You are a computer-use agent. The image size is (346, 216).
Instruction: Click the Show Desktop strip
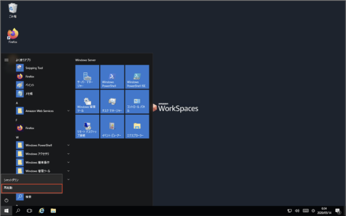point(344,211)
